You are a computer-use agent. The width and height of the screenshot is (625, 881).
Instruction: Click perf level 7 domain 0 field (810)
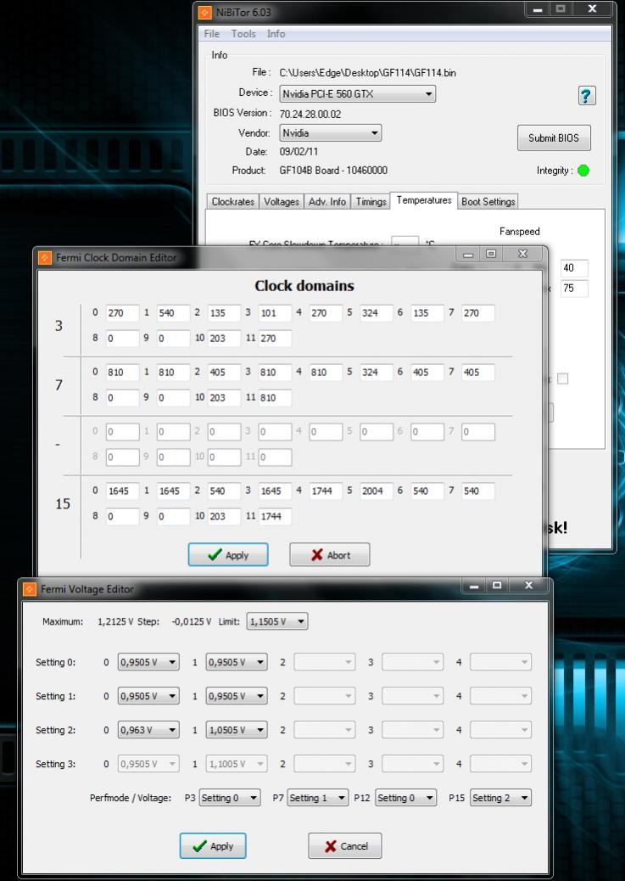122,373
